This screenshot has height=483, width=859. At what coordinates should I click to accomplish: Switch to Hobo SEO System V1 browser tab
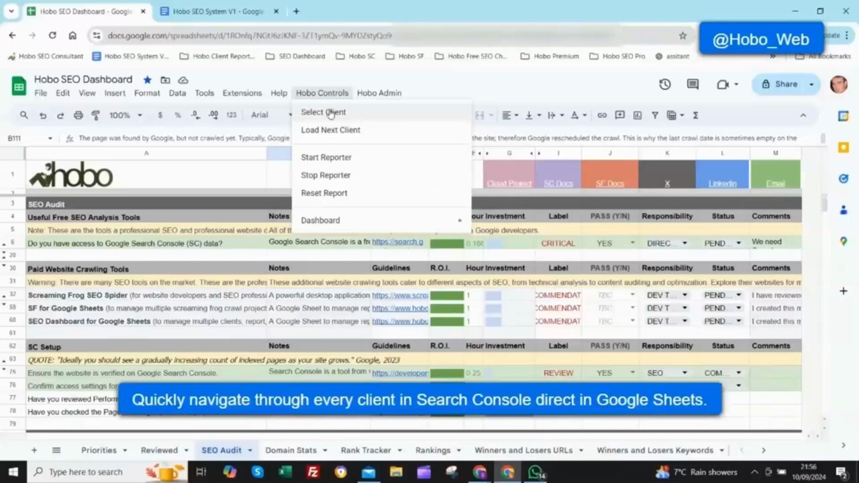pos(218,11)
